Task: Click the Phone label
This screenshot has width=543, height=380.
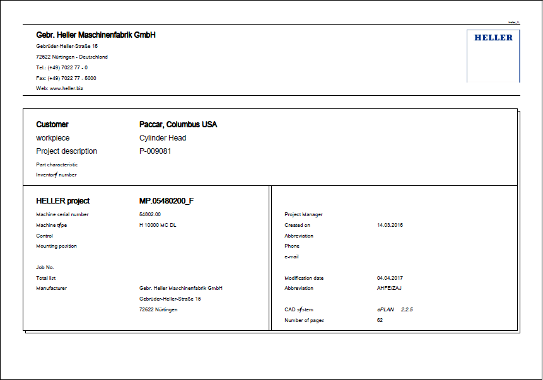Action: tap(292, 246)
